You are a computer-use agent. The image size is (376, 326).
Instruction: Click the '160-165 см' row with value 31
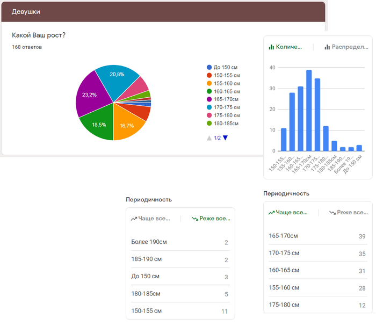click(x=318, y=271)
